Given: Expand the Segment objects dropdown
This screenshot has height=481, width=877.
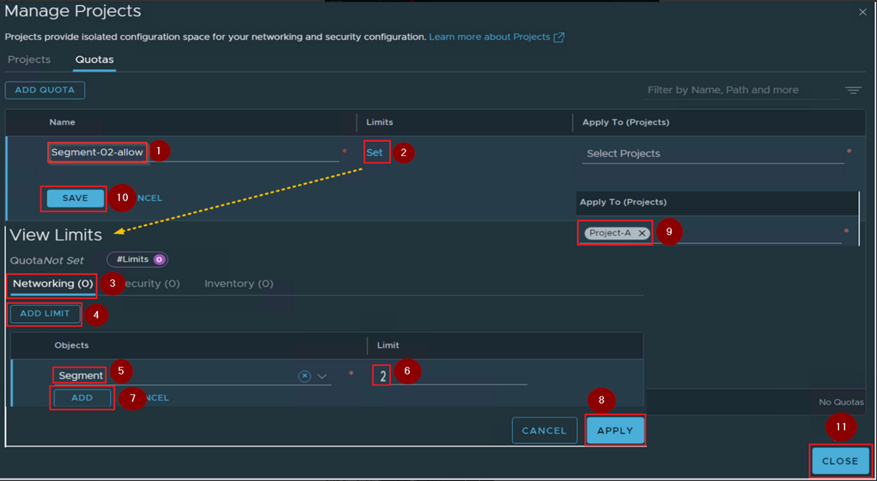Looking at the screenshot, I should point(322,376).
